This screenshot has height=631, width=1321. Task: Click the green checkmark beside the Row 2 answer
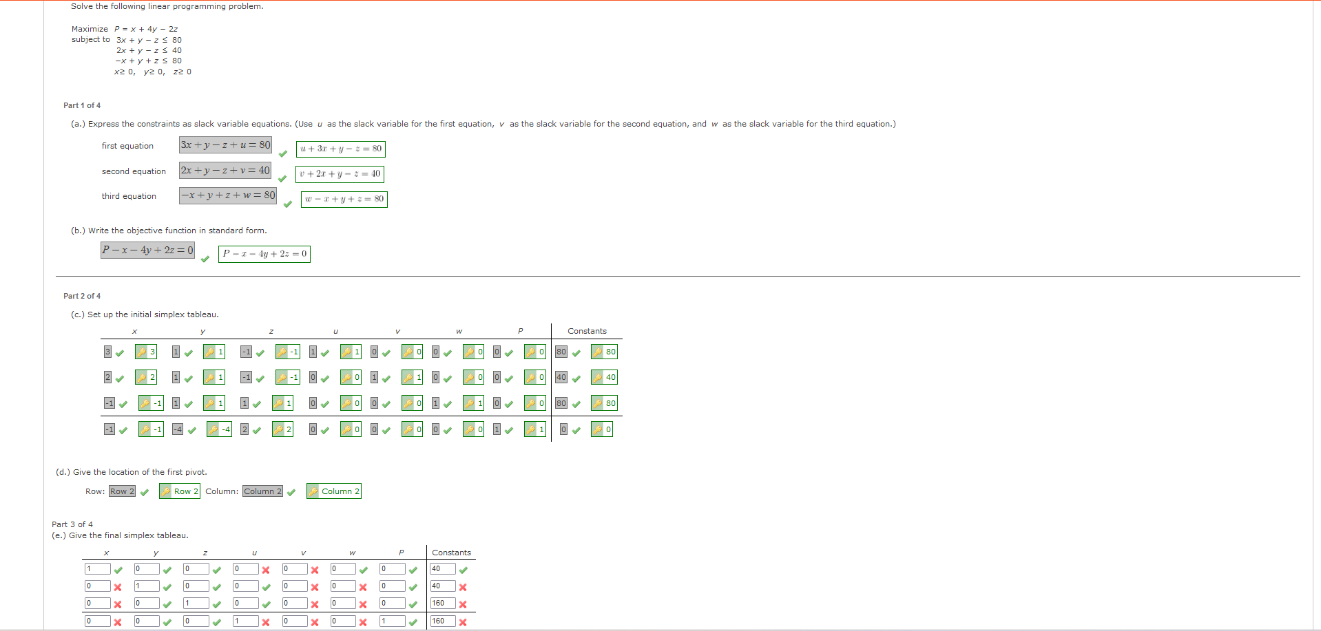pos(145,492)
